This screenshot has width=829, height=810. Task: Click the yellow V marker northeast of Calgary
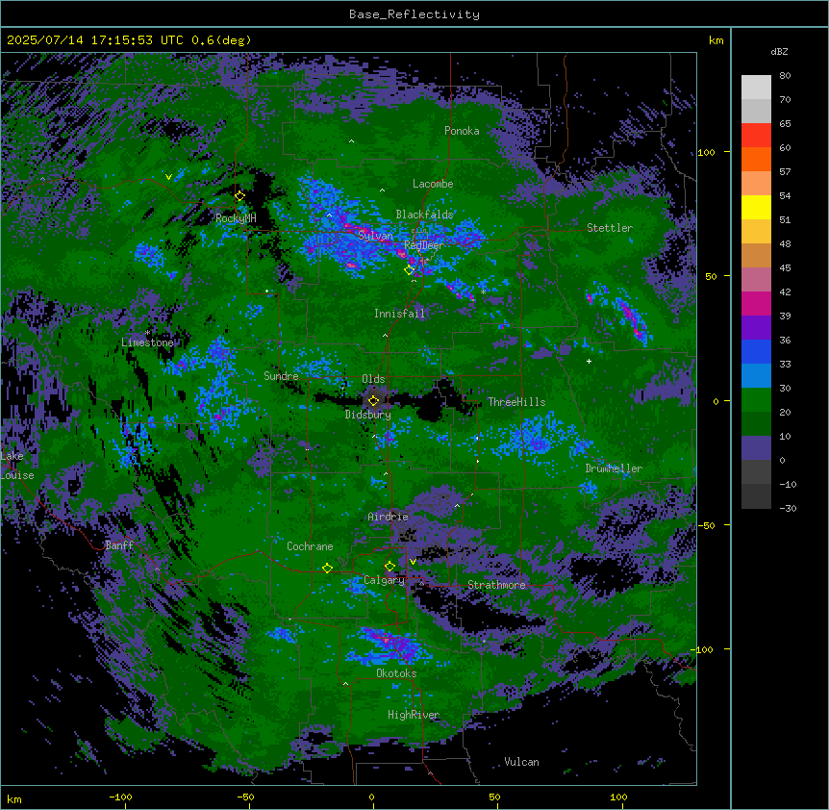pos(413,562)
